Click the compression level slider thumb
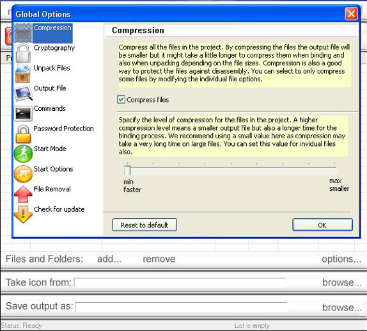367x331 pixels. pyautogui.click(x=127, y=170)
